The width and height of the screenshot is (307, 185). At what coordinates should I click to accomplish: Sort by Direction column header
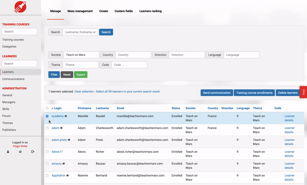click(x=227, y=108)
